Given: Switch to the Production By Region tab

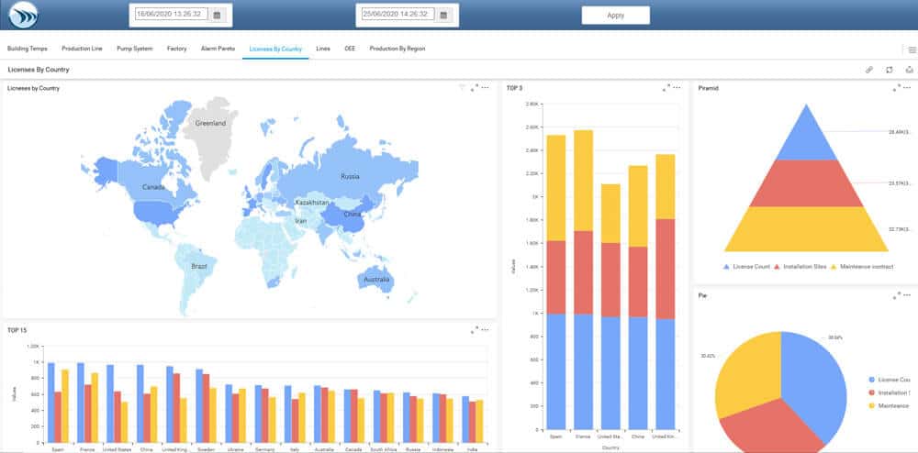Looking at the screenshot, I should tap(397, 48).
